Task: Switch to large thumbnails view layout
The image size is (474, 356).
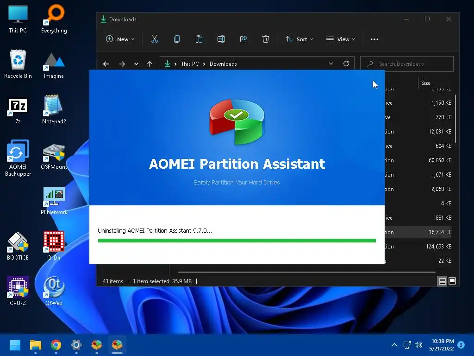Action: click(452, 281)
